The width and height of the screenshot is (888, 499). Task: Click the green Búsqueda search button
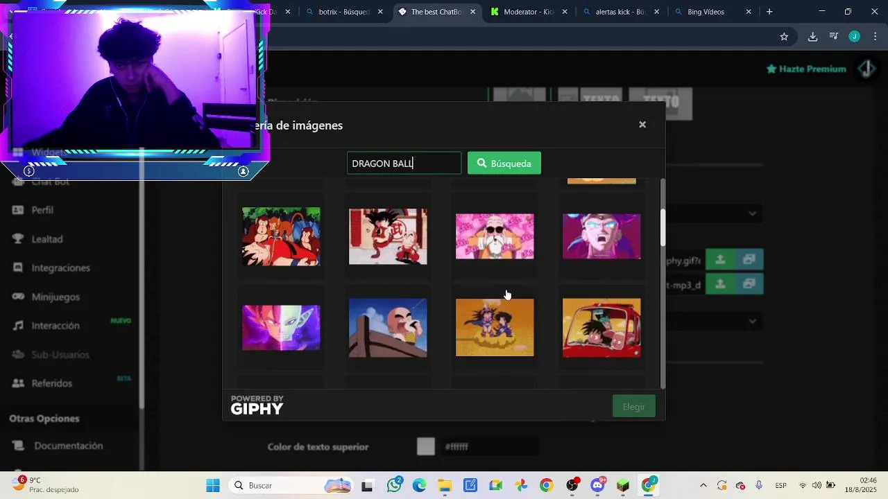[504, 164]
